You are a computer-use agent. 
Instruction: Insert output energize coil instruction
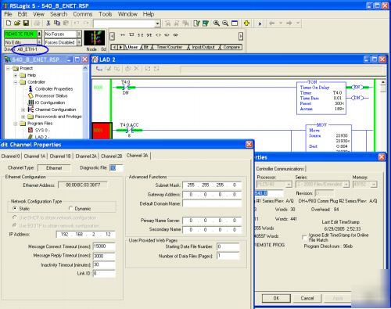click(x=158, y=35)
